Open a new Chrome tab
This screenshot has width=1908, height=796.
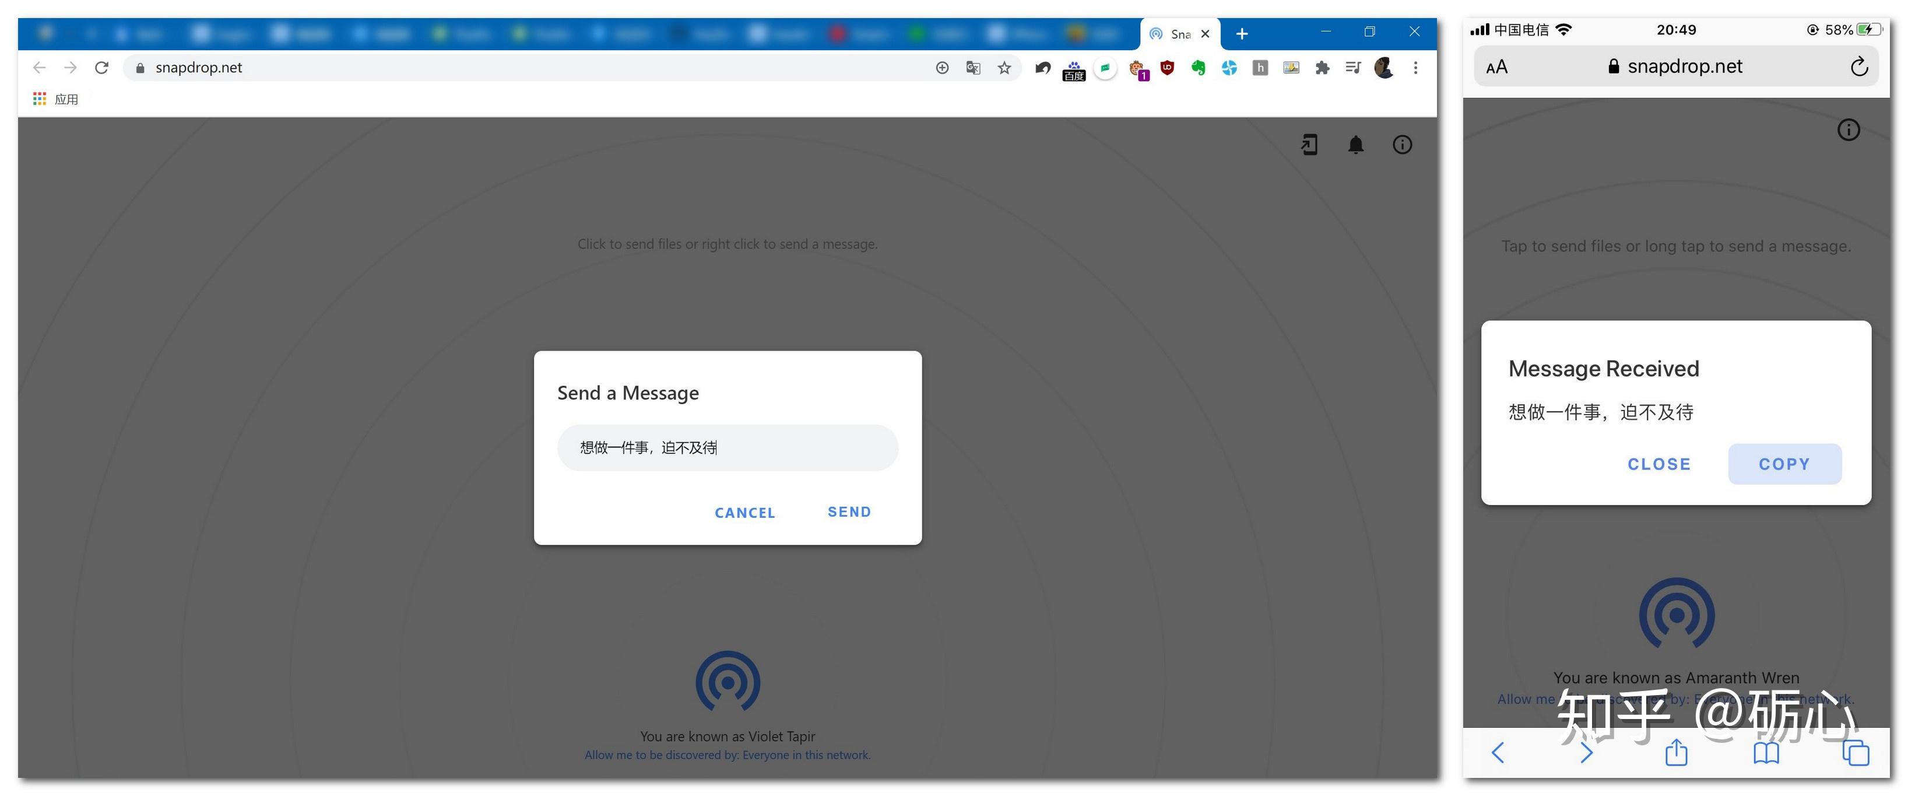pyautogui.click(x=1242, y=34)
